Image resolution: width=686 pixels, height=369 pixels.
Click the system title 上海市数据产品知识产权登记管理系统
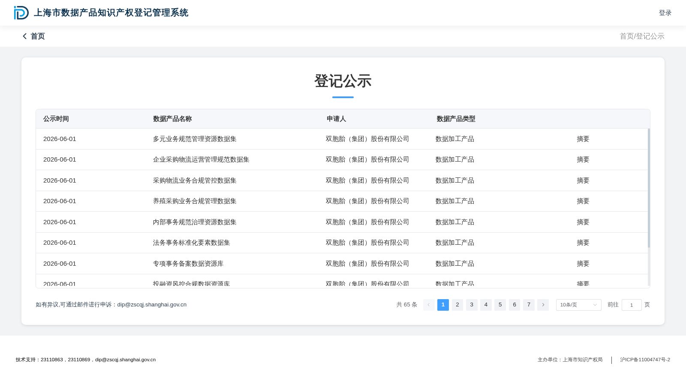(x=111, y=13)
